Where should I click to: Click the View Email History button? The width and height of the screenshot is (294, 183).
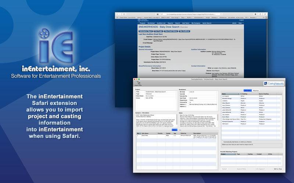171,31
